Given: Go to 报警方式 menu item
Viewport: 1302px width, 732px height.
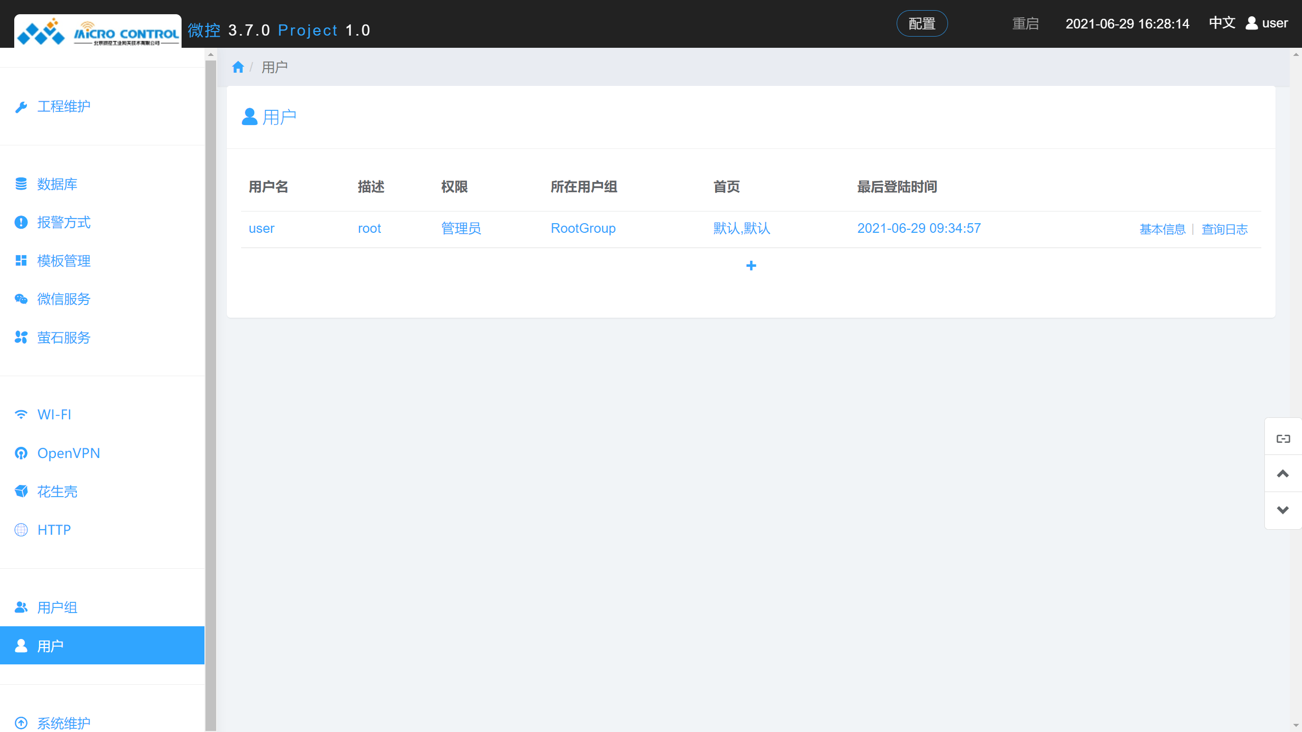Looking at the screenshot, I should [64, 222].
